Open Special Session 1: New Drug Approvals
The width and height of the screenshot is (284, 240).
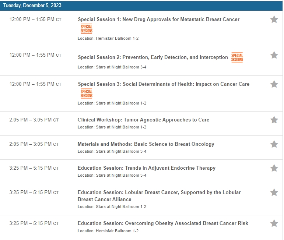[158, 19]
